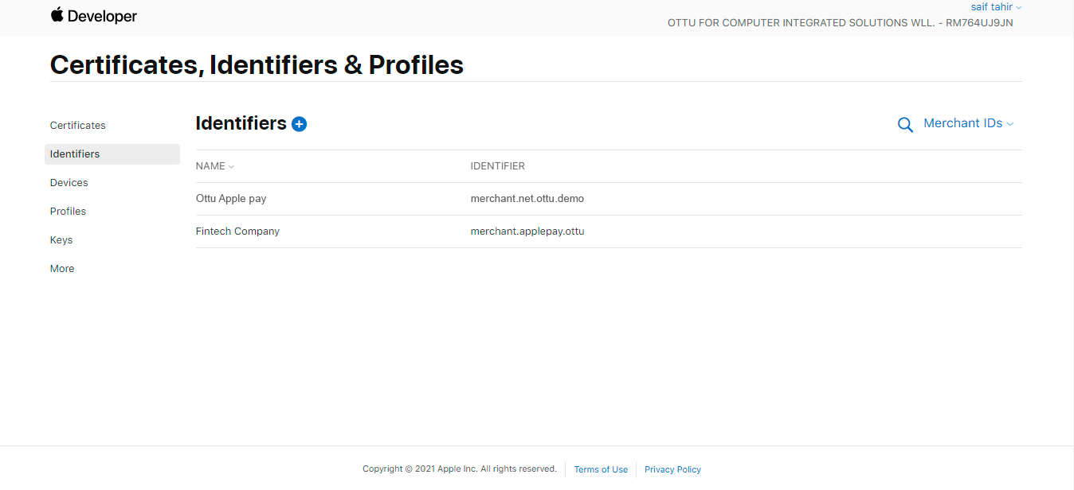Viewport: 1074px width, 490px height.
Task: Go to the Profiles section
Action: coord(68,211)
